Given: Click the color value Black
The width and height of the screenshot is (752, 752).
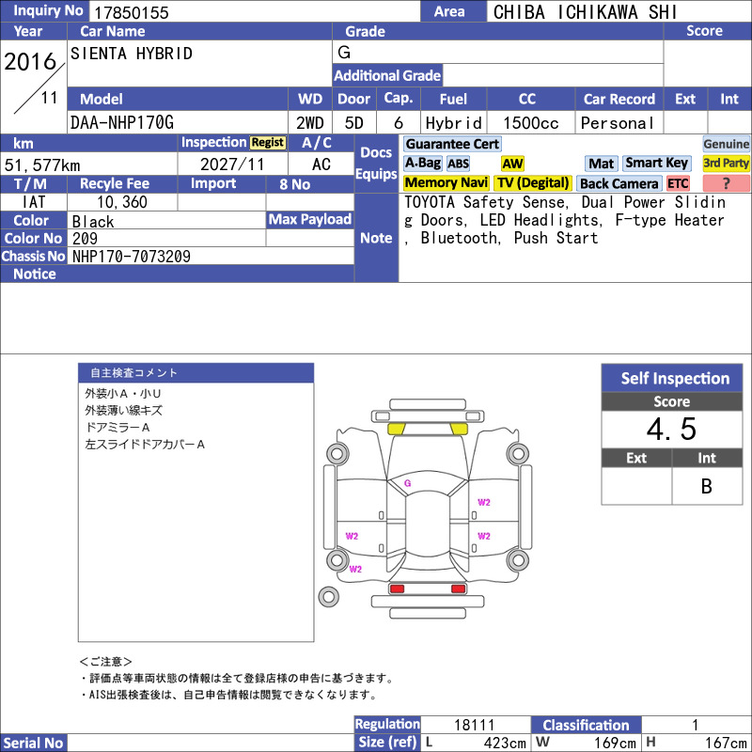Looking at the screenshot, I should coord(93,221).
